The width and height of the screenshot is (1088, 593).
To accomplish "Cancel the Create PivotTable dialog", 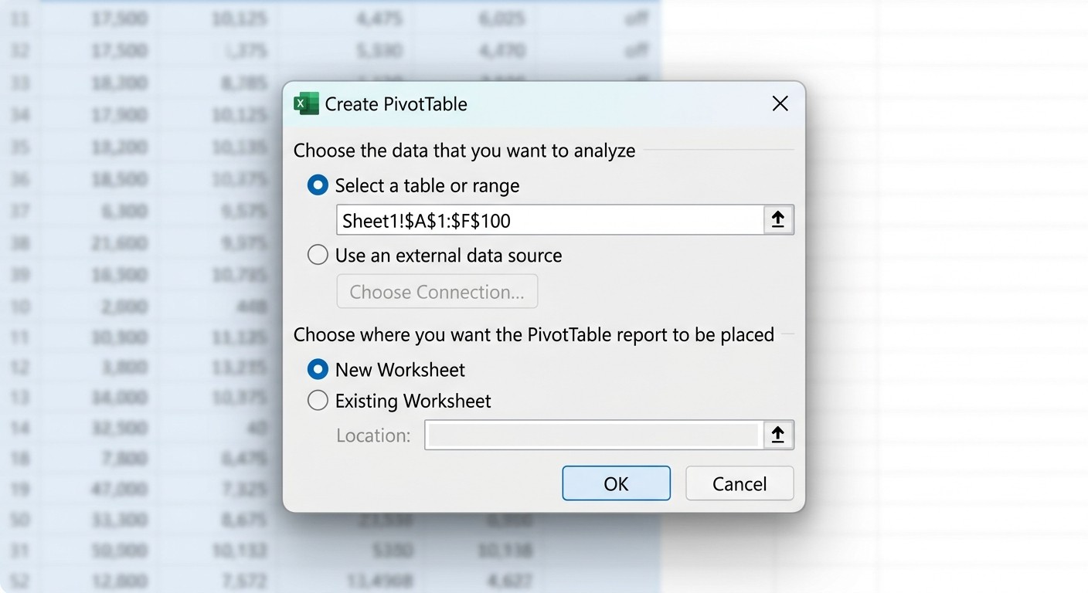I will (739, 483).
